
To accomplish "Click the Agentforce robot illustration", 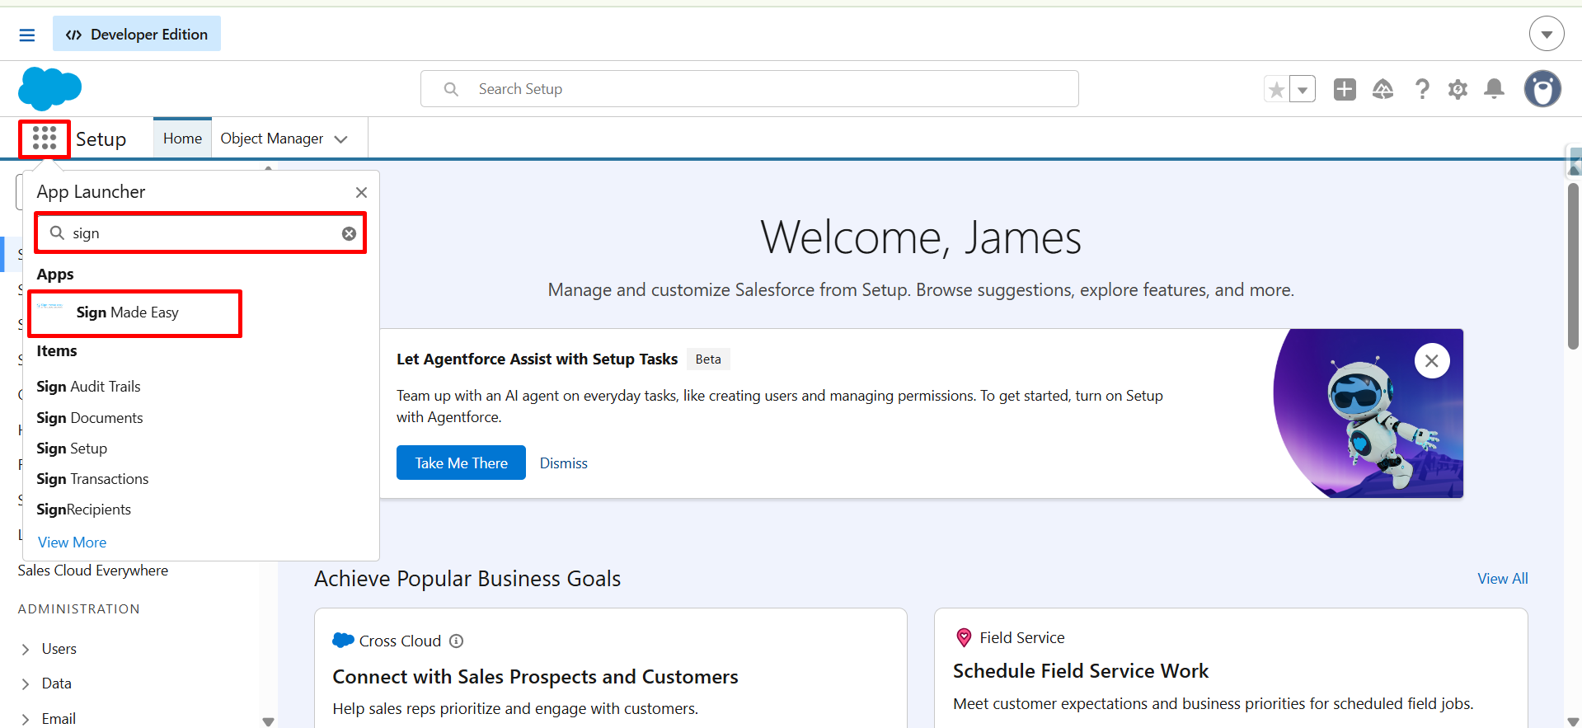I will (x=1368, y=414).
